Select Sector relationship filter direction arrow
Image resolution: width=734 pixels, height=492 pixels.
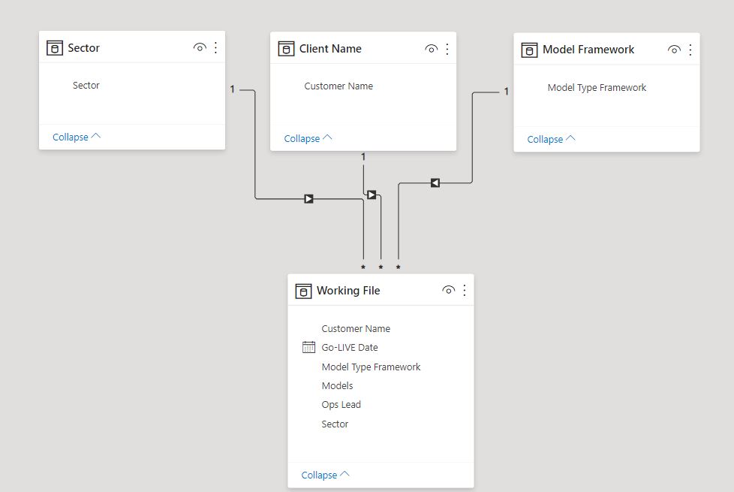pyautogui.click(x=308, y=198)
